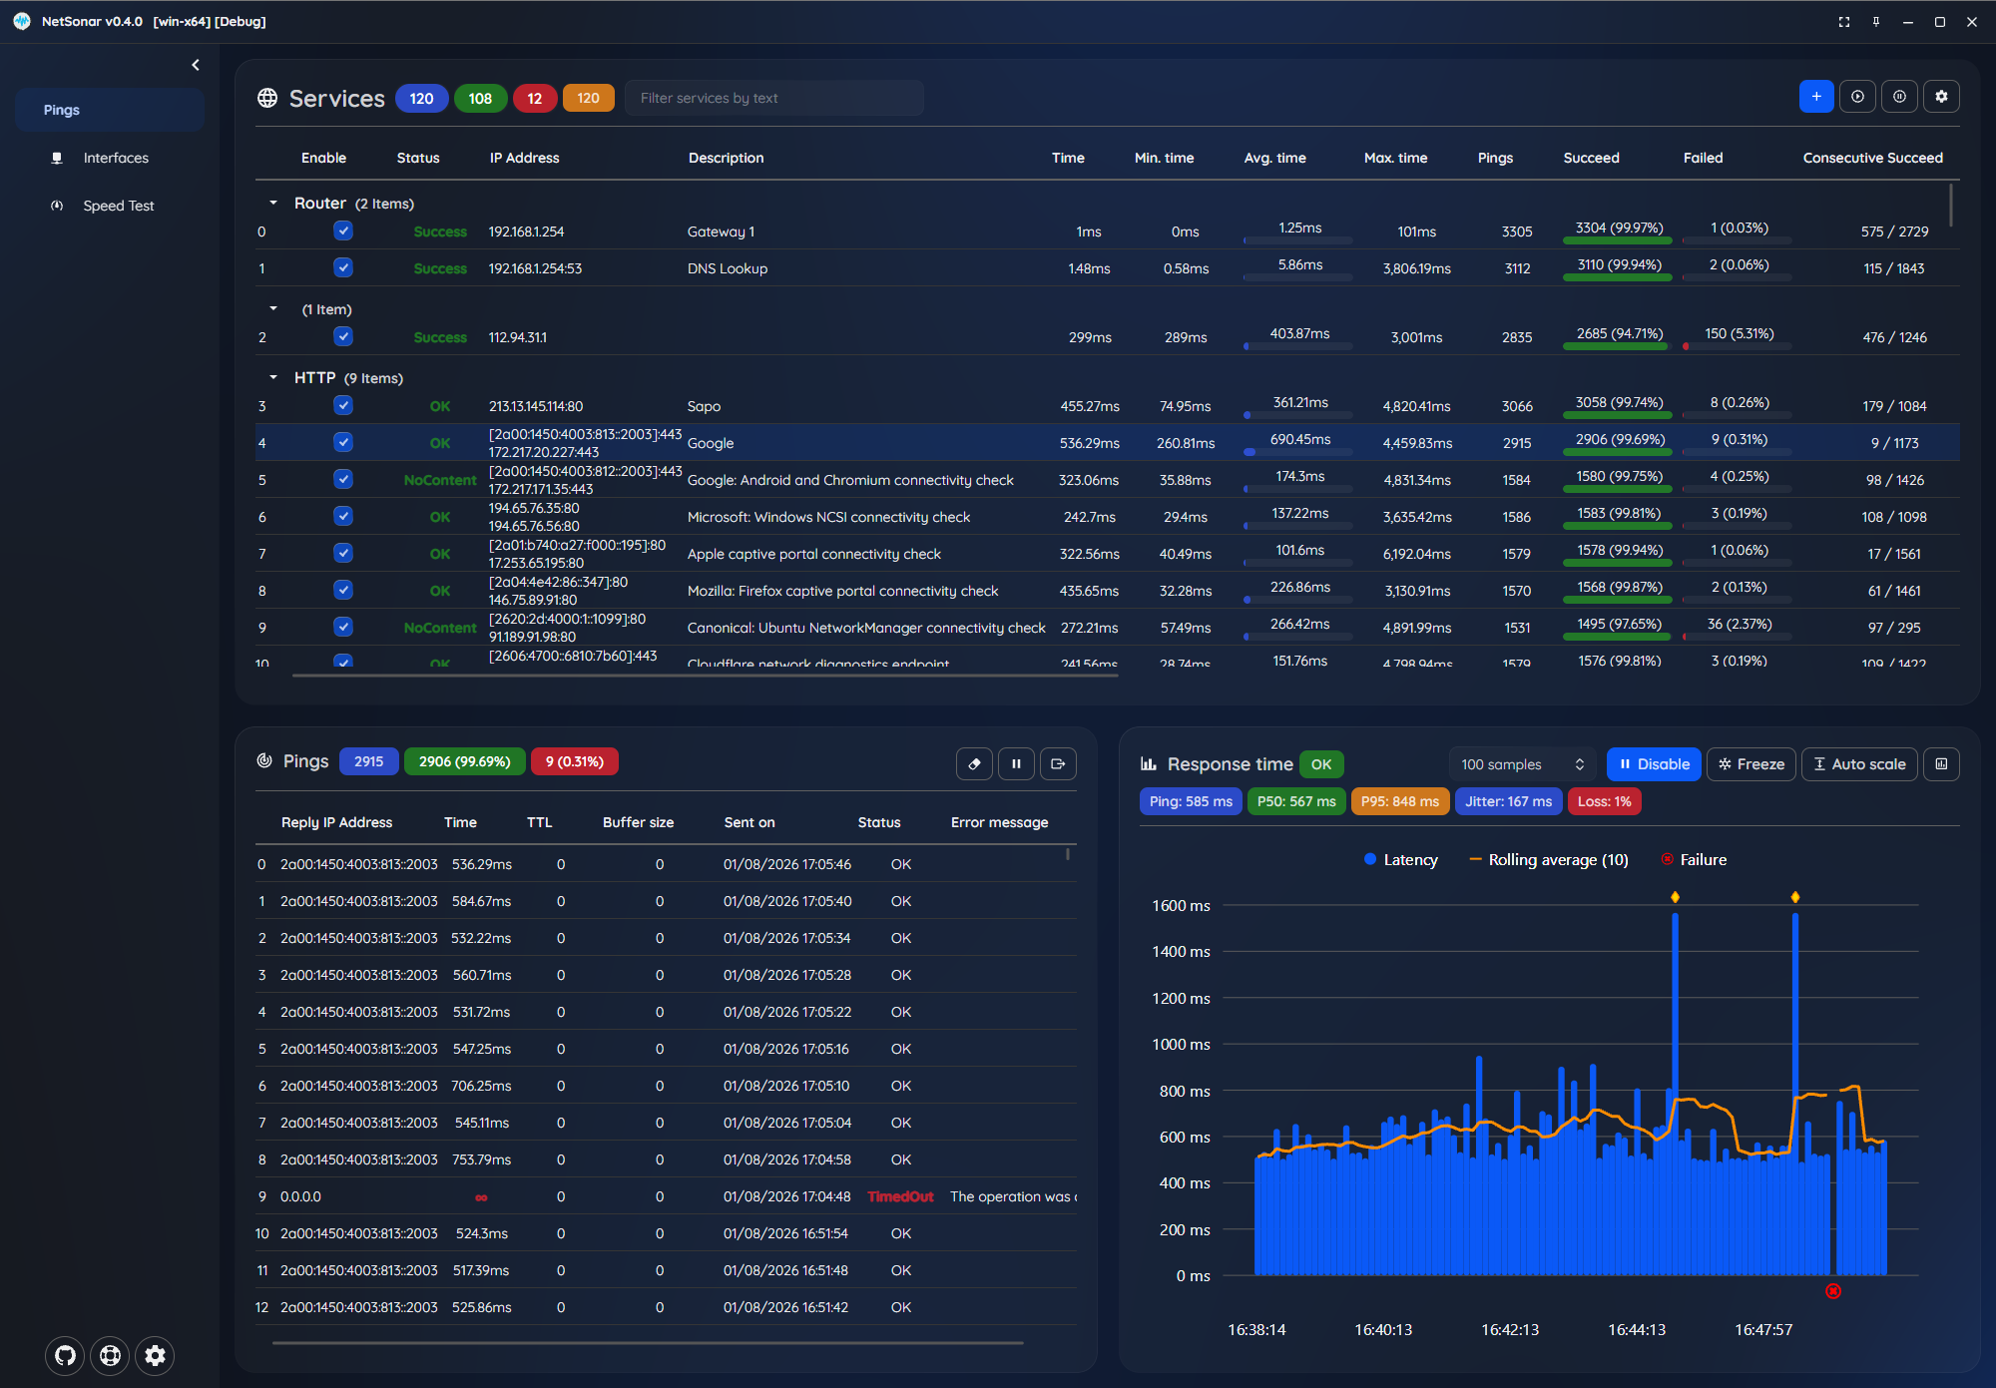Sort services by the Failed column
The width and height of the screenshot is (1996, 1388).
click(x=1703, y=158)
